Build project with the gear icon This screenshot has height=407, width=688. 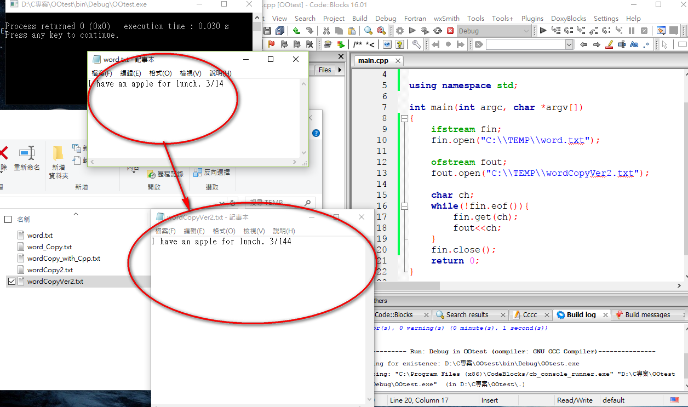tap(400, 31)
